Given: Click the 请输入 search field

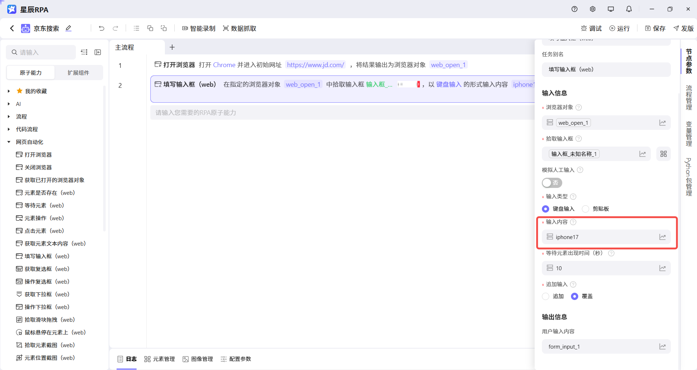Looking at the screenshot, I should tap(40, 52).
